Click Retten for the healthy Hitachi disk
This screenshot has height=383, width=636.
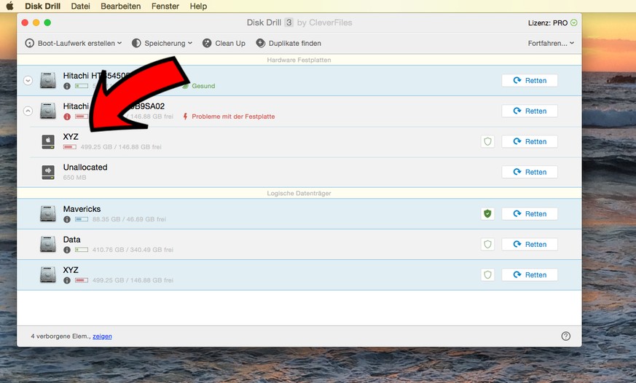point(530,81)
